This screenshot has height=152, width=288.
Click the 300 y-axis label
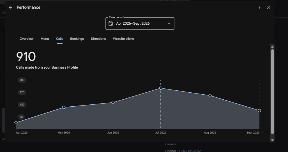[x=22, y=80]
